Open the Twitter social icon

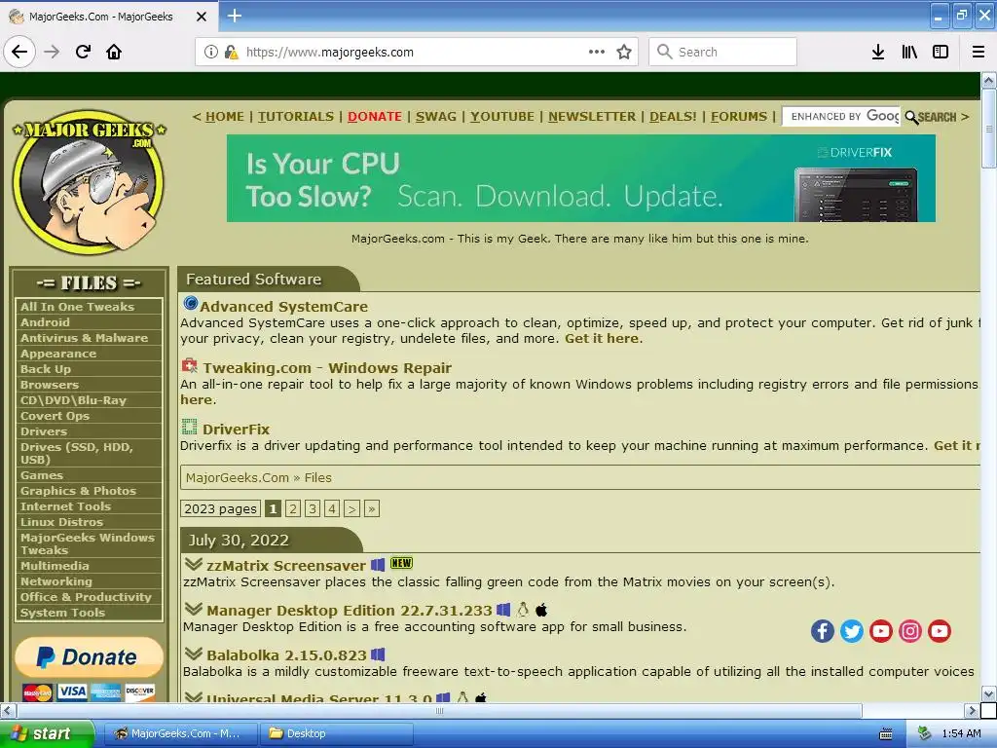coord(851,631)
